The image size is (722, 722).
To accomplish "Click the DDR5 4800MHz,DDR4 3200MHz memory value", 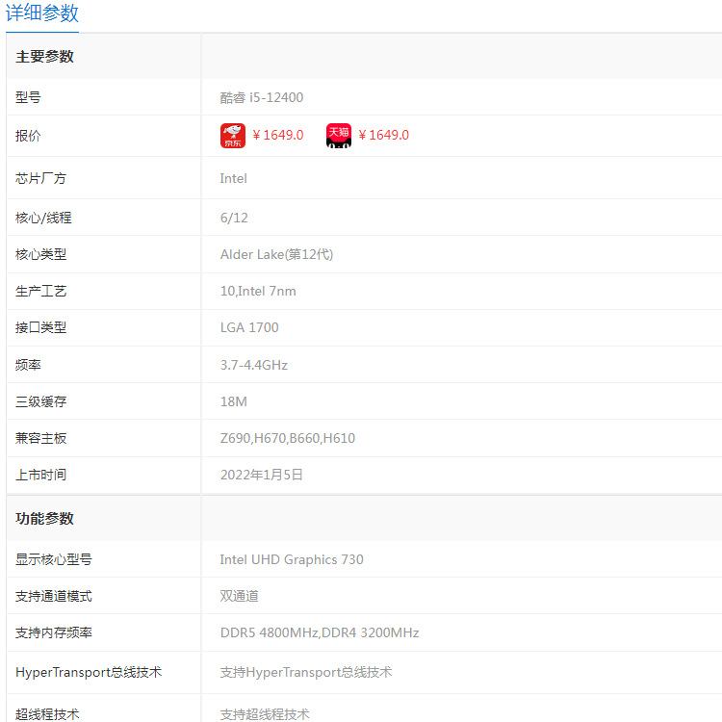I will tap(320, 632).
